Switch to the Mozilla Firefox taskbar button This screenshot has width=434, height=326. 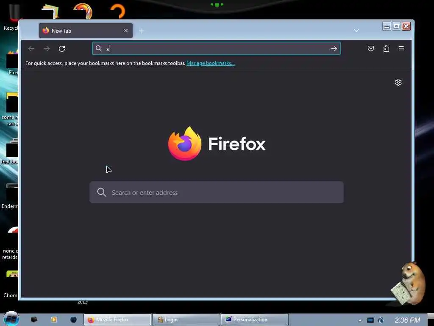pyautogui.click(x=117, y=320)
